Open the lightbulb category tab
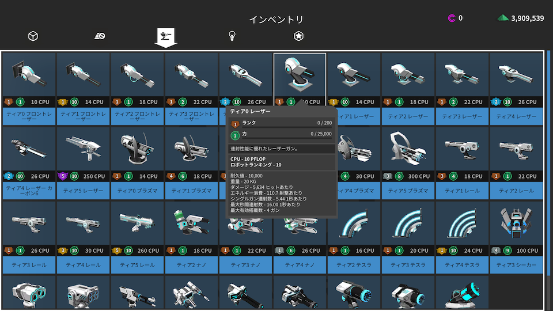The height and width of the screenshot is (311, 553). pos(232,36)
